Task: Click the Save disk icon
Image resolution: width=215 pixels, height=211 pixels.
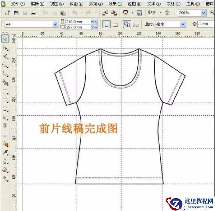Action: click(x=25, y=13)
